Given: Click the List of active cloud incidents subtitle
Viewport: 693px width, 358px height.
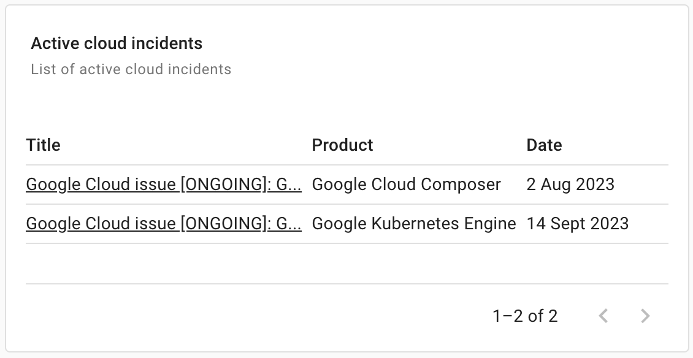Looking at the screenshot, I should pyautogui.click(x=130, y=69).
